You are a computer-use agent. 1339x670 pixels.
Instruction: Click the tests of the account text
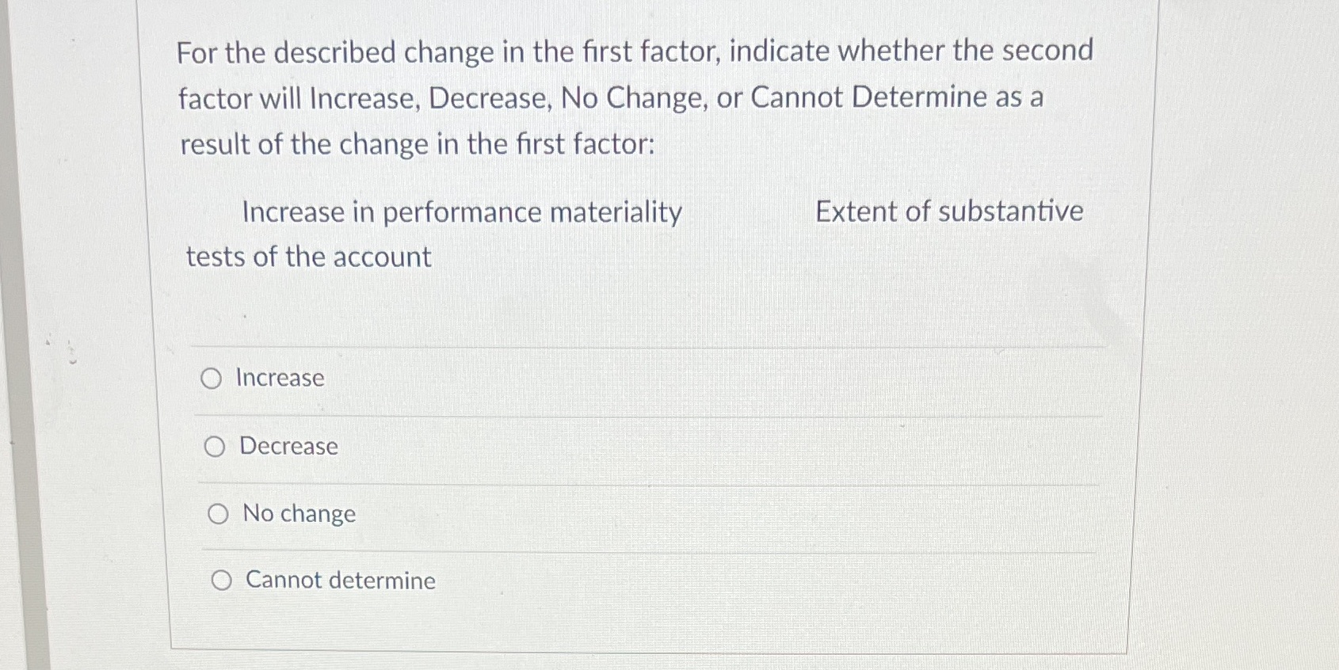308,255
